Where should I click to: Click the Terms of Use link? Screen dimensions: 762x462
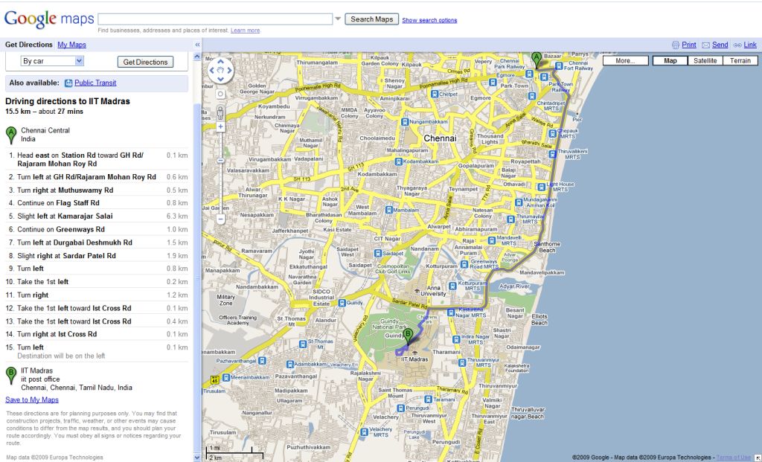733,457
